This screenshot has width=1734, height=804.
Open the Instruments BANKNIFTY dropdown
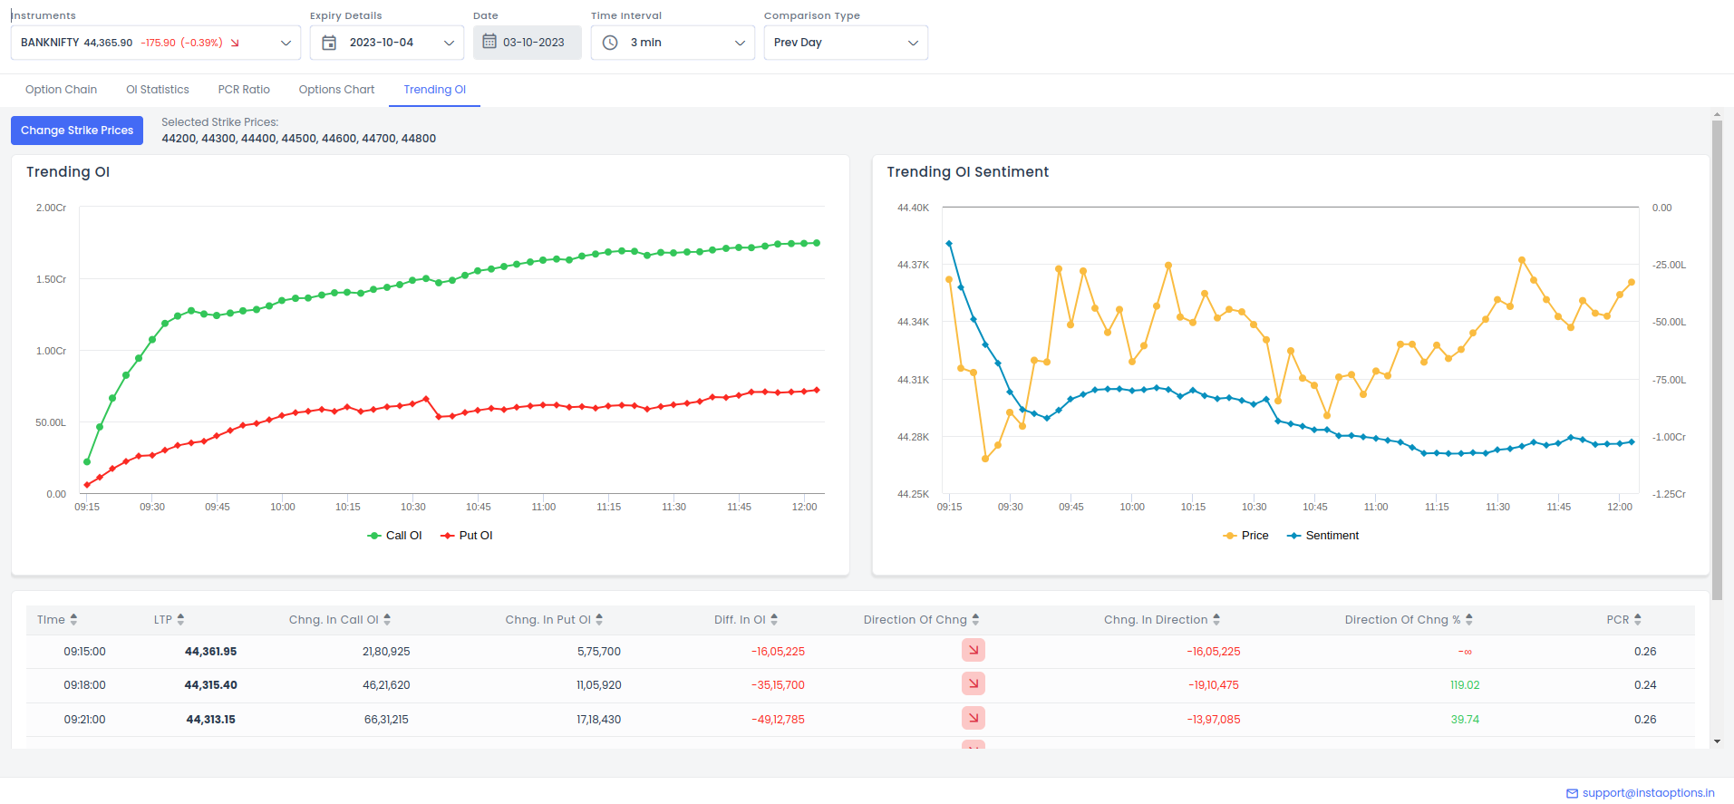(156, 43)
